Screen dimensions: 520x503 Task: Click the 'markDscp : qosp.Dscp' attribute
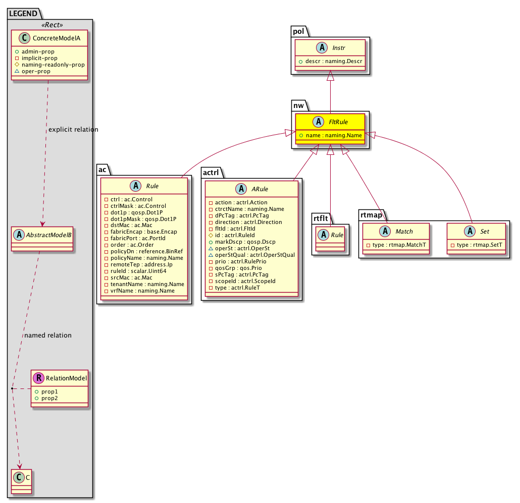click(245, 242)
